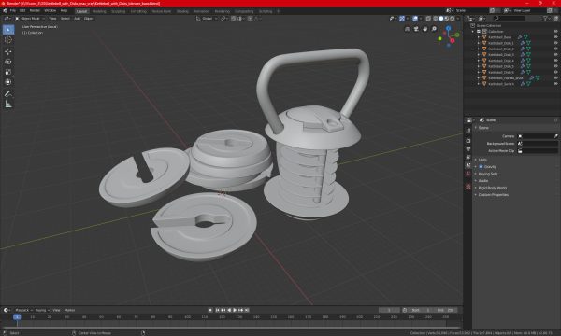Screen dimensions: 561x336
Task: Play the animation forward
Action: tap(235, 310)
